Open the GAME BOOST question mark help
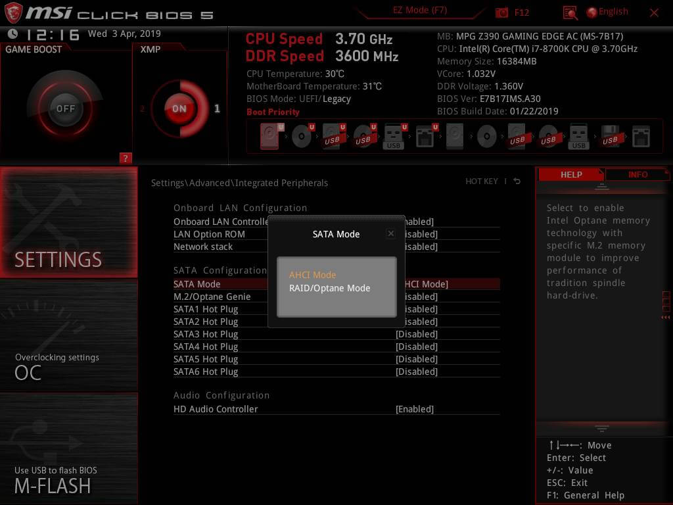The image size is (673, 505). click(x=125, y=158)
